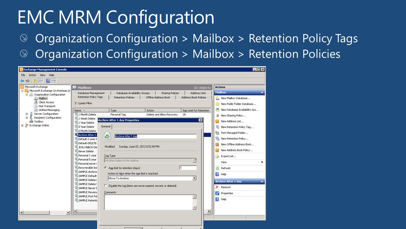Screen dimensions: 406x229
Task: Collapse Microsoft Exchange On-Premises node
Action: click(x=22, y=91)
